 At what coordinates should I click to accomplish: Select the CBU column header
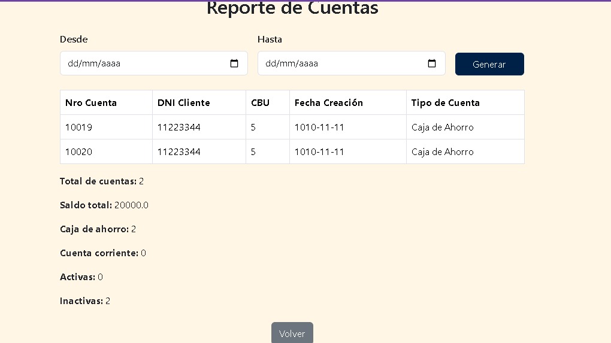261,103
